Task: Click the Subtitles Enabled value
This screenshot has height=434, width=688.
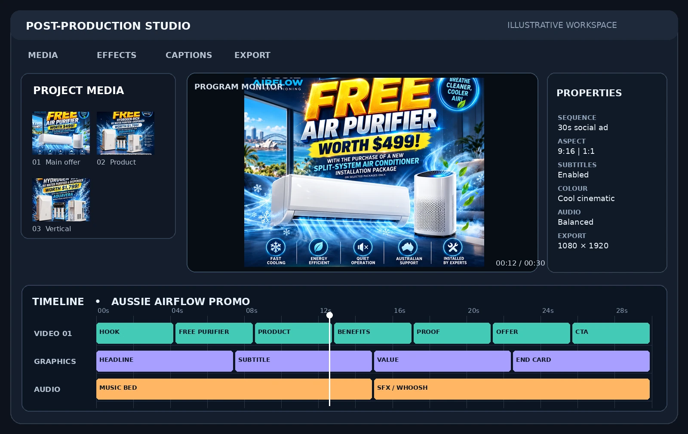Action: pyautogui.click(x=573, y=175)
